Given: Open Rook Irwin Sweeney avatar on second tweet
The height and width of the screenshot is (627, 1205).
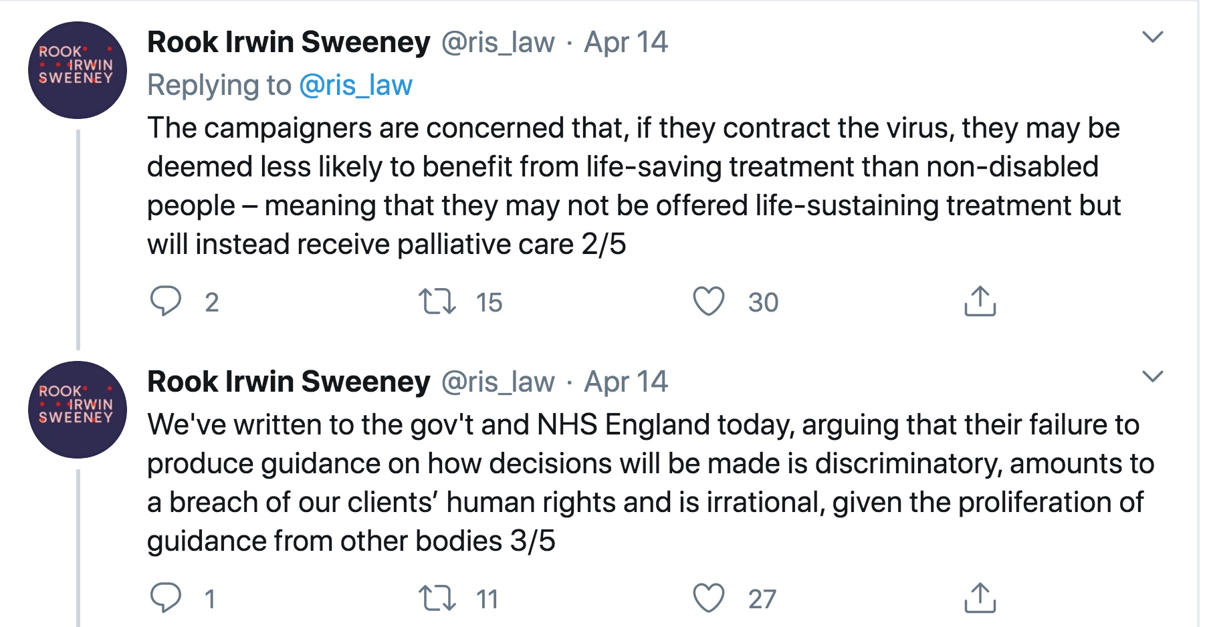Looking at the screenshot, I should coord(77,410).
